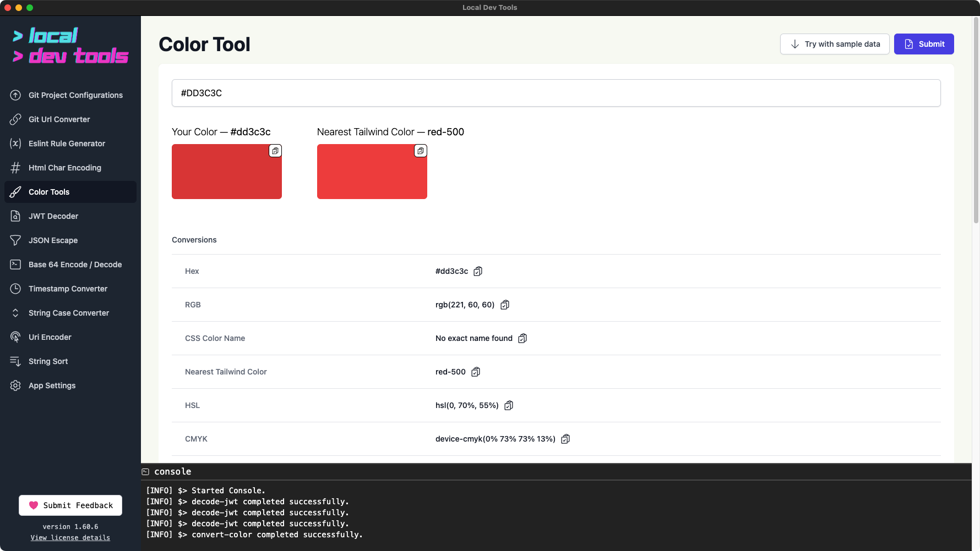Click the Timestamp Converter clock icon
This screenshot has width=980, height=551.
tap(15, 289)
